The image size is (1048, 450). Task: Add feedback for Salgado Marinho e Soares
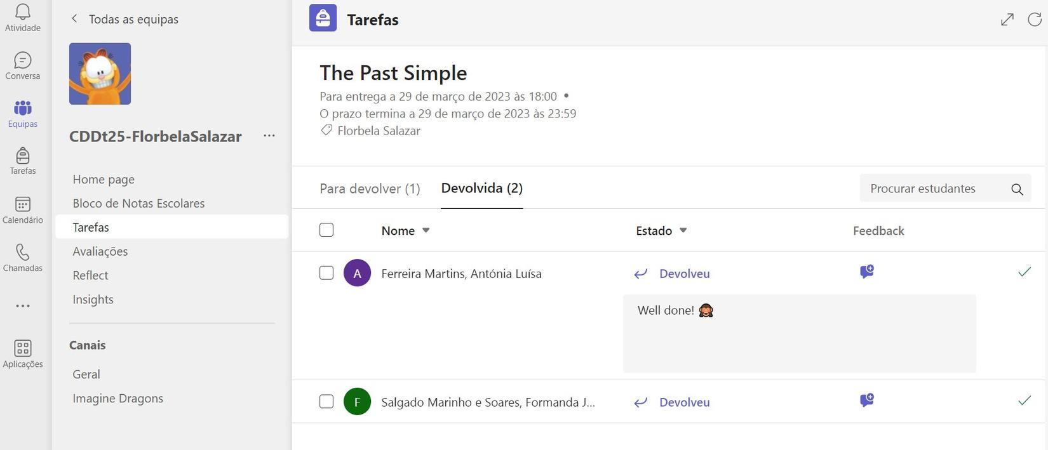[866, 400]
